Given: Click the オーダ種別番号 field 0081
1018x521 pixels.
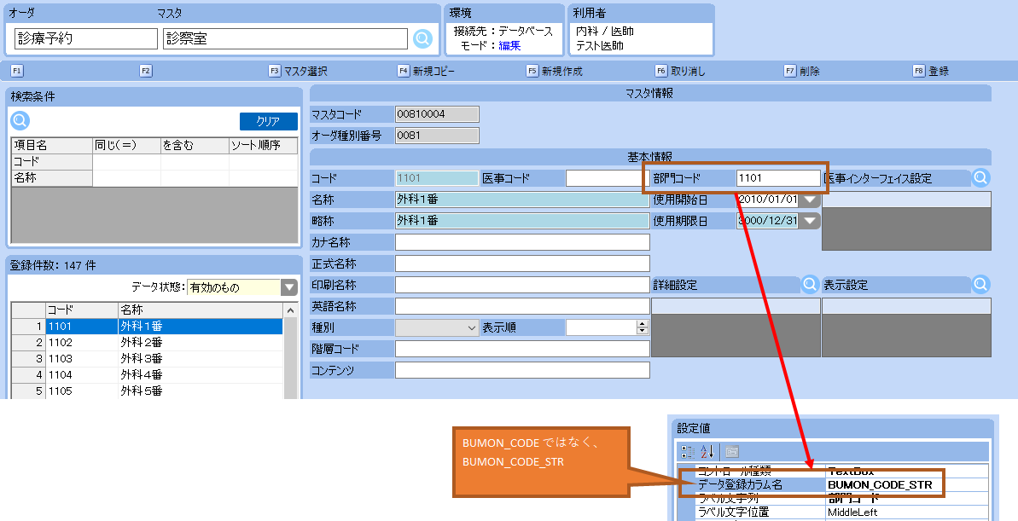Looking at the screenshot, I should pos(437,136).
